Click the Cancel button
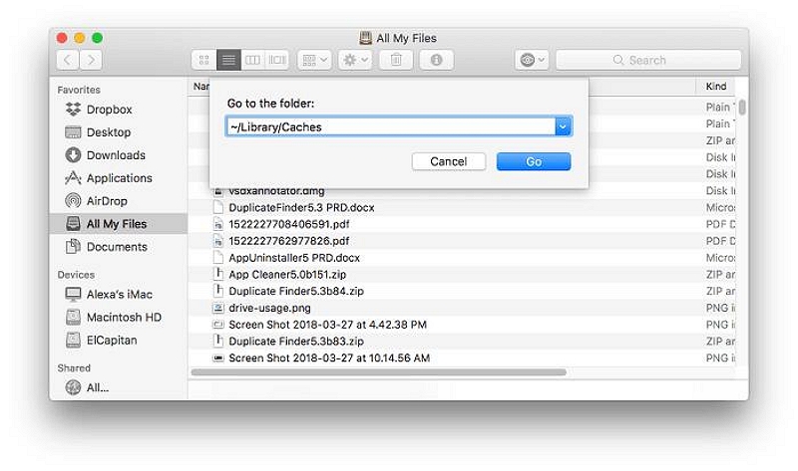Viewport: 798px width, 471px height. (448, 161)
